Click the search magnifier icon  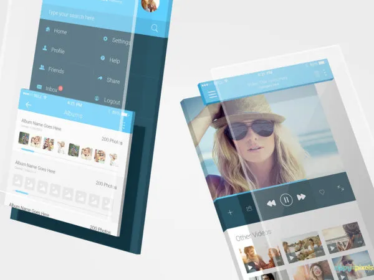click(155, 29)
